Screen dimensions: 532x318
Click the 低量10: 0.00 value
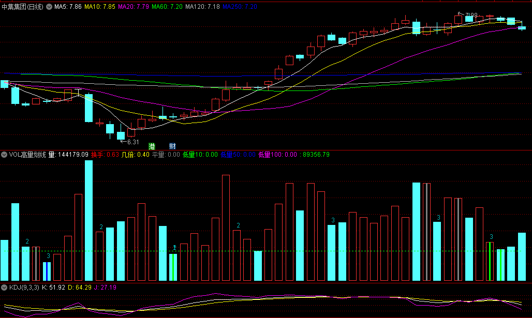200,155
